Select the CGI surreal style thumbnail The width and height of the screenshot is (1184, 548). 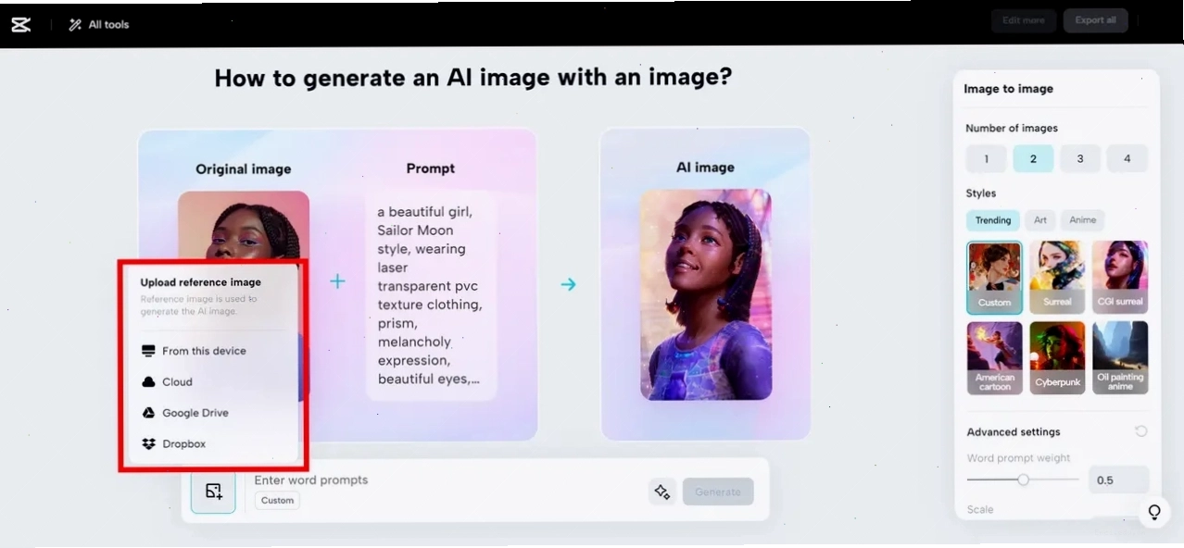pyautogui.click(x=1120, y=276)
